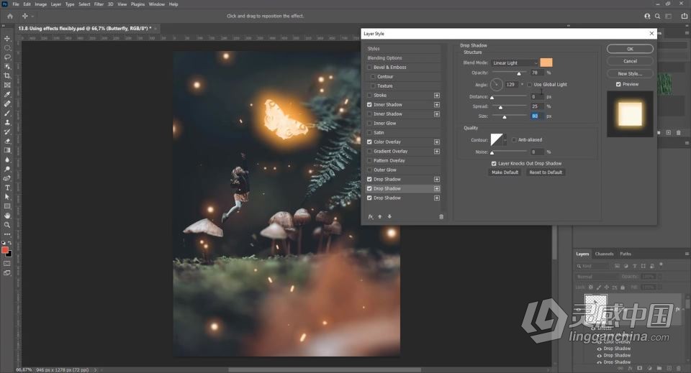Select the Spot Healing Brush tool
This screenshot has width=691, height=373.
click(7, 103)
